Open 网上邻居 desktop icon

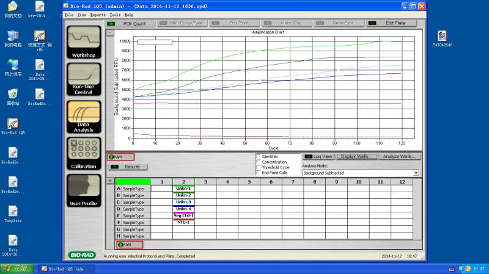(x=13, y=68)
